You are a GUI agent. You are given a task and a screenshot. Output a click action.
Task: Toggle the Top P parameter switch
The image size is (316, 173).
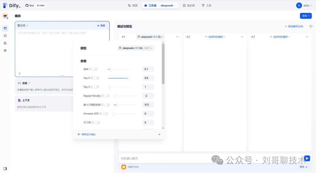(x=97, y=78)
